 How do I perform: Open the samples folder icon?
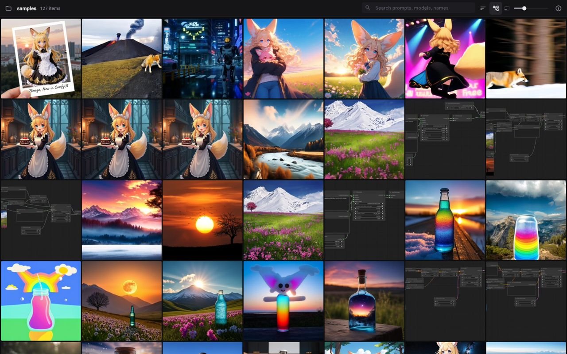click(8, 8)
